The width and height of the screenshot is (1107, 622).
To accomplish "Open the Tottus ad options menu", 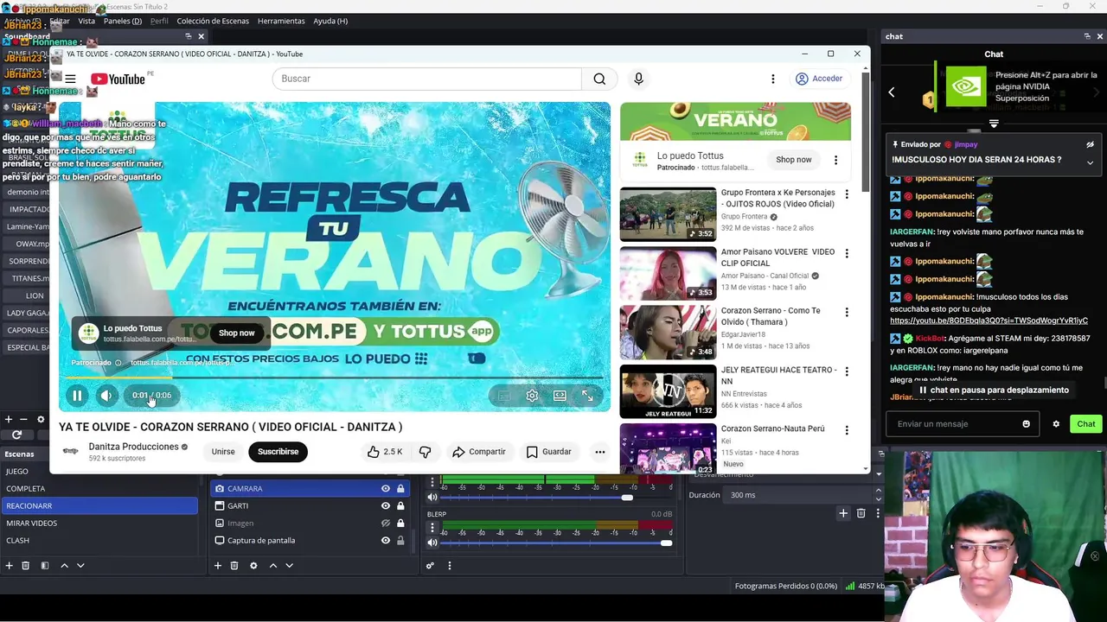I will 835,160.
